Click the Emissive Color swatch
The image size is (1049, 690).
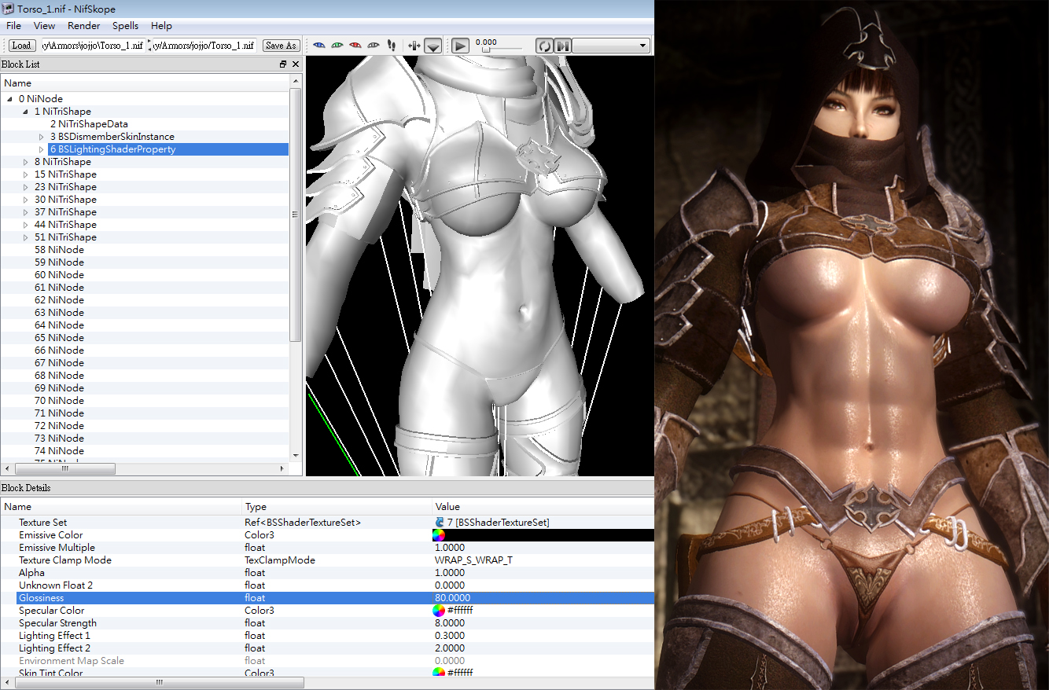click(x=439, y=535)
